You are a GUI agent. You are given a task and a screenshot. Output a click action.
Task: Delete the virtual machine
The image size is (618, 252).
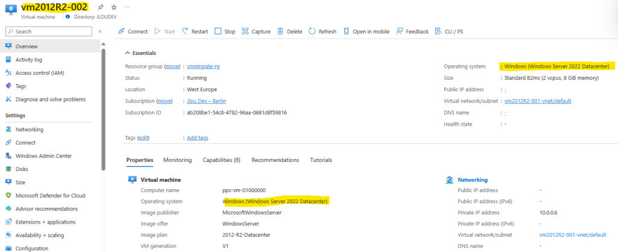pos(290,31)
